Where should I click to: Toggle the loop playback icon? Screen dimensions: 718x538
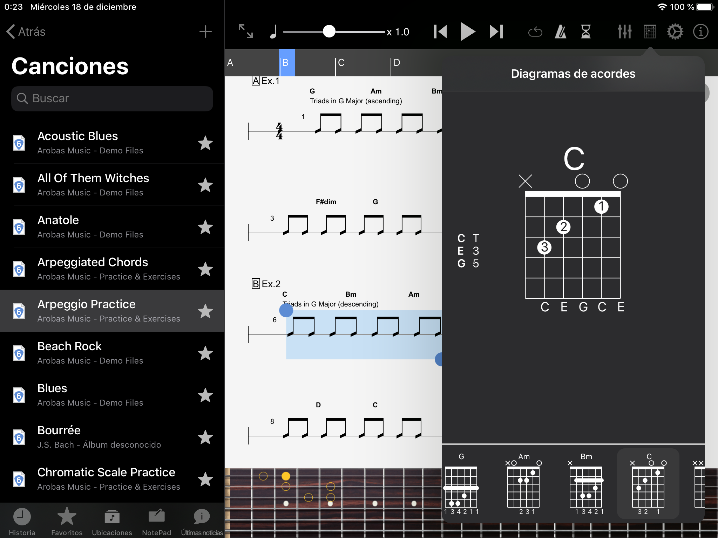tap(535, 32)
